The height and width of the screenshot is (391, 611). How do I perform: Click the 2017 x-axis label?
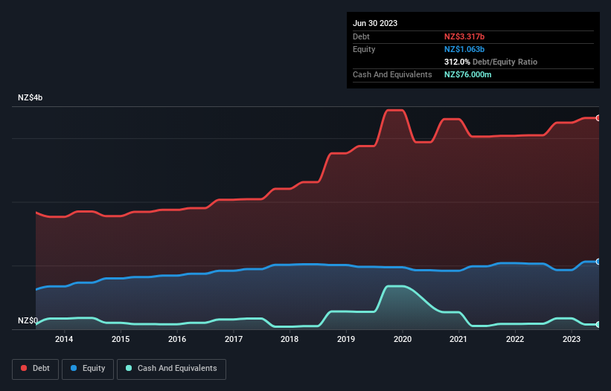[x=234, y=339]
